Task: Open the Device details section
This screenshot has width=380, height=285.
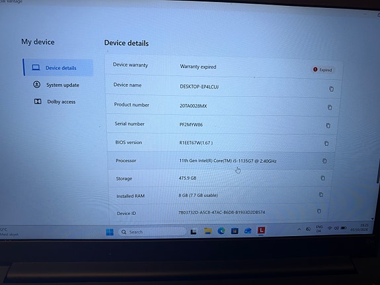Action: pos(58,67)
